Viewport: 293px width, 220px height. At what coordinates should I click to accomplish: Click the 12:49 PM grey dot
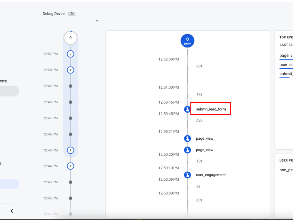coord(70,86)
